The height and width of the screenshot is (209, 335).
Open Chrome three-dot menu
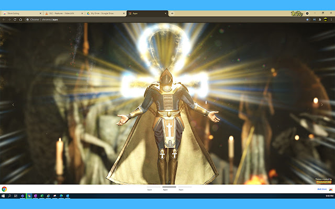point(331,19)
